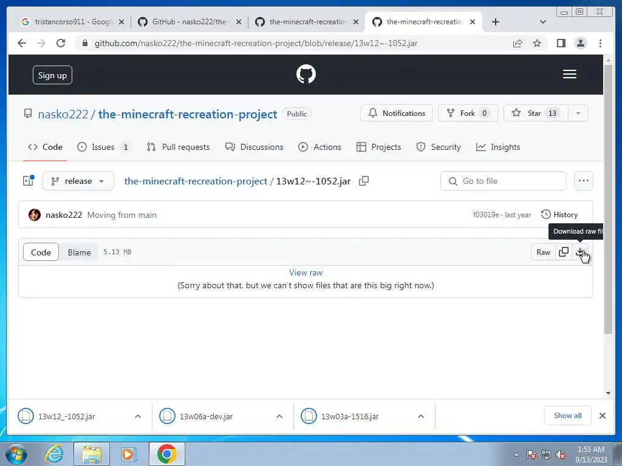
Task: Show all downloads
Action: [x=568, y=416]
